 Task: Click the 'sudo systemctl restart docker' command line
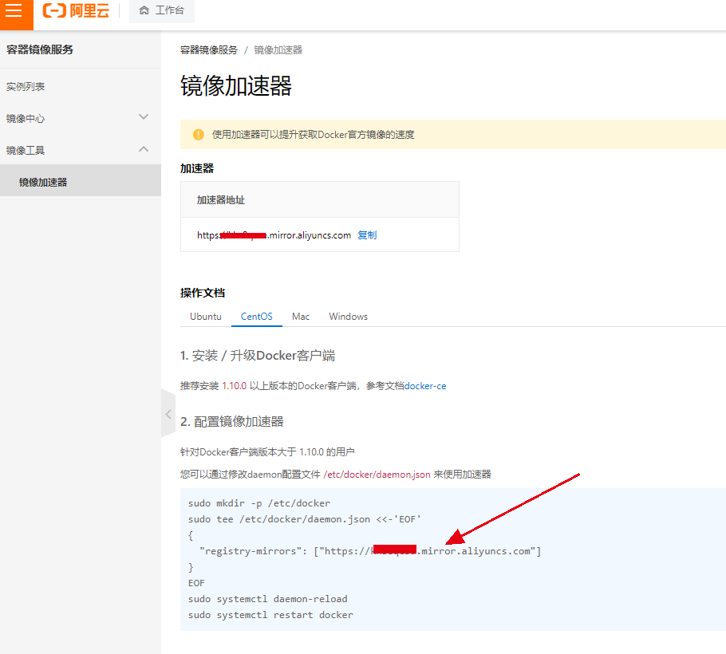pyautogui.click(x=270, y=615)
